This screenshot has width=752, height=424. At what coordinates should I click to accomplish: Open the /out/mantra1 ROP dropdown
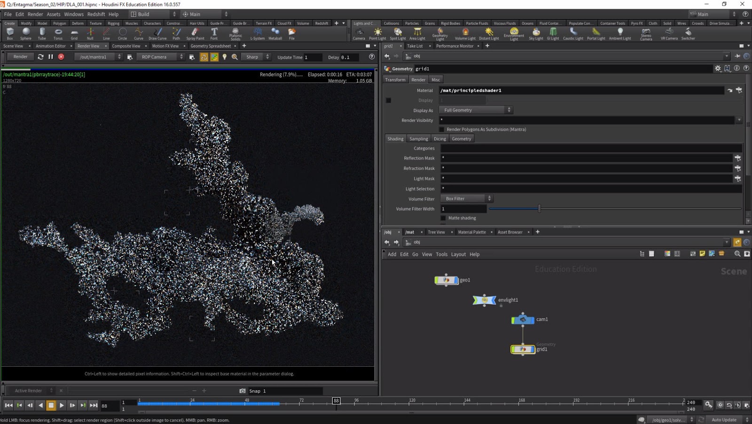98,57
